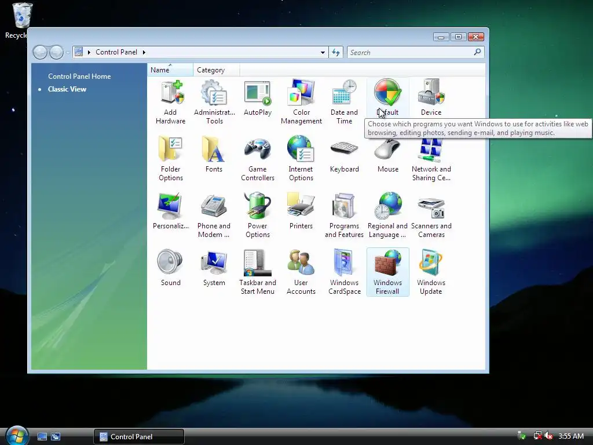Image resolution: width=593 pixels, height=445 pixels.
Task: Sort items by Name column header
Action: point(170,70)
